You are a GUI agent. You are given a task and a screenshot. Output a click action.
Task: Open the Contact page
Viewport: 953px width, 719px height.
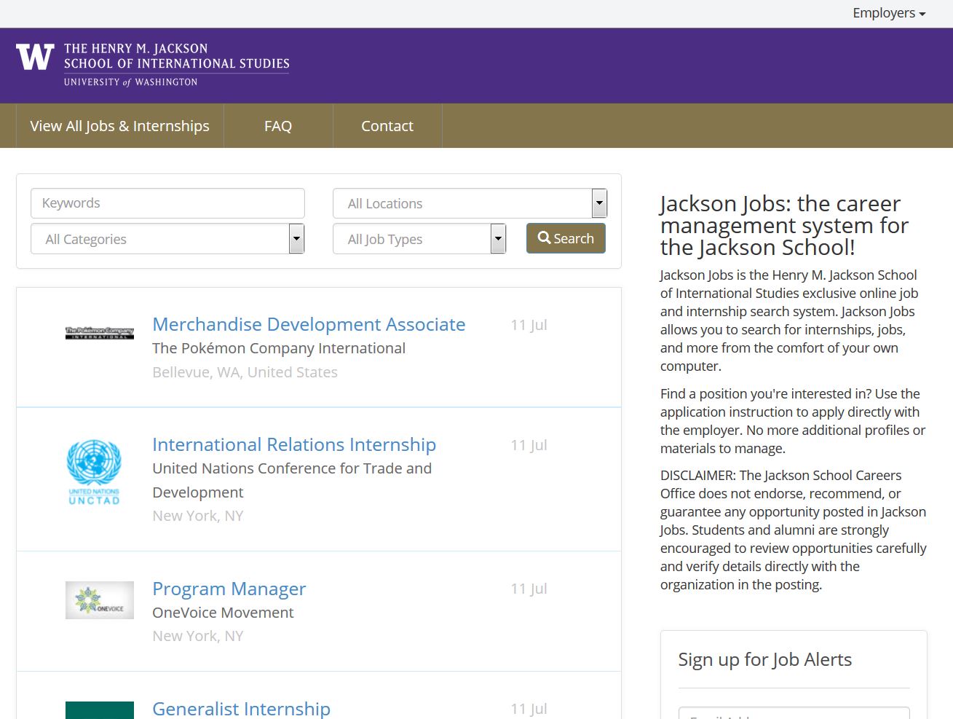(387, 126)
